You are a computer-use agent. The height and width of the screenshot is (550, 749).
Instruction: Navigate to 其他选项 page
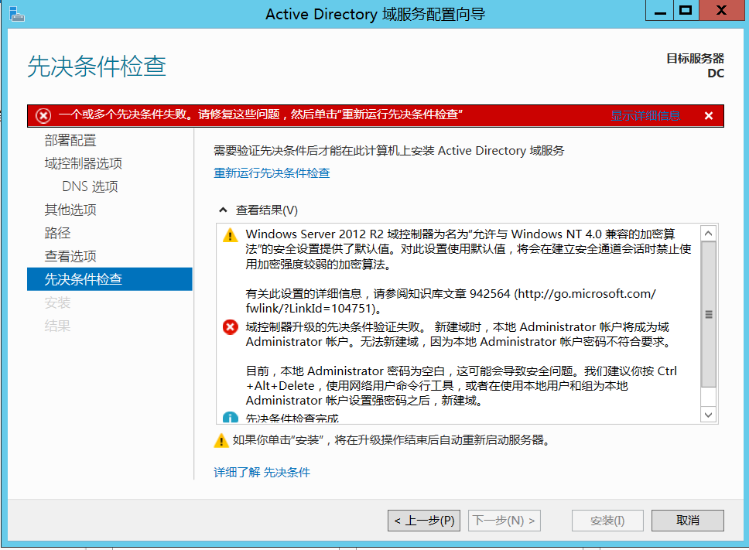pos(70,210)
